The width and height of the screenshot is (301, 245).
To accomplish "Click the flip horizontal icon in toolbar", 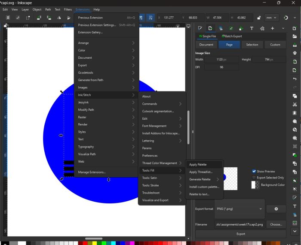I will coord(59,18).
